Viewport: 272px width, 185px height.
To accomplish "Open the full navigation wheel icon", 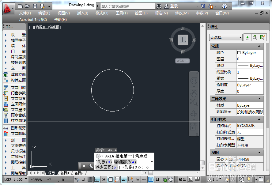I will pyautogui.click(x=194, y=81).
